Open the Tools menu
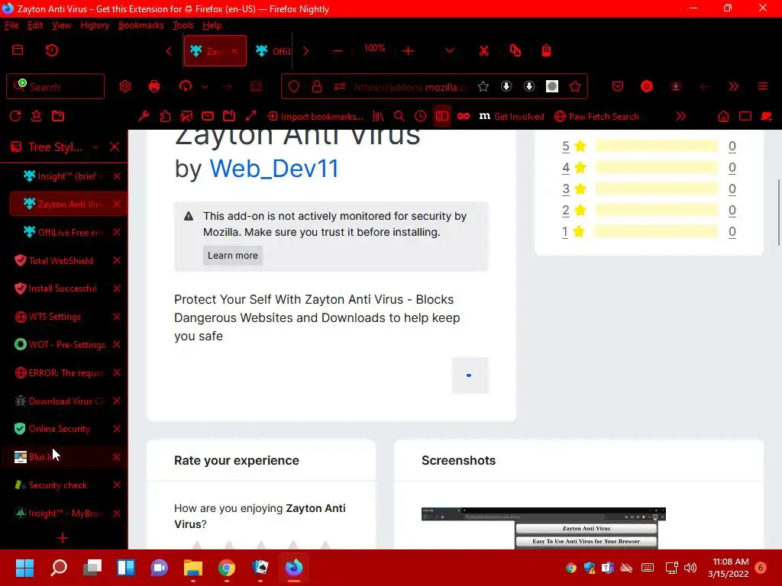Screen dimensions: 782x586 click(183, 25)
